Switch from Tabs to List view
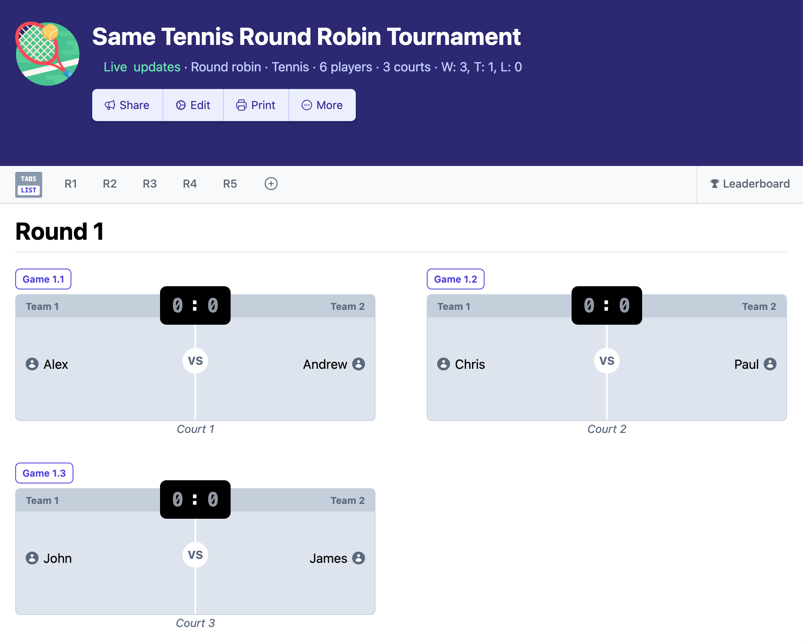Image resolution: width=803 pixels, height=643 pixels. click(x=28, y=184)
